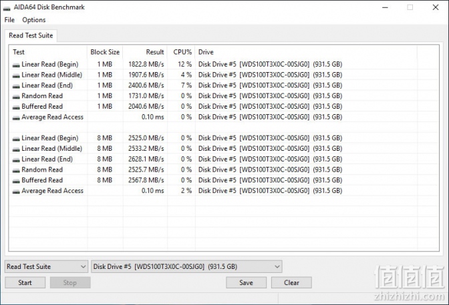Viewport: 449px width, 305px height.
Task: Select the 2533.2 MB/s result cell
Action: (146, 149)
